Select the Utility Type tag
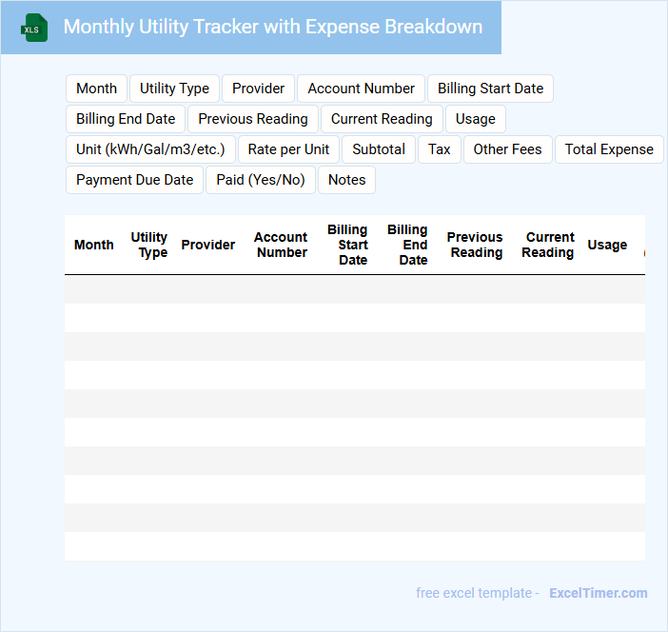This screenshot has height=632, width=668. click(x=174, y=89)
